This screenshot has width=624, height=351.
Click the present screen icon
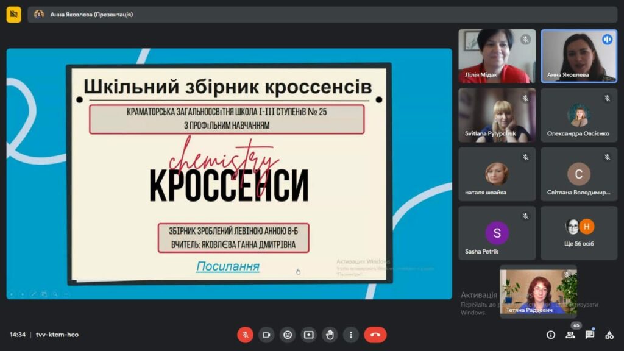(x=309, y=335)
